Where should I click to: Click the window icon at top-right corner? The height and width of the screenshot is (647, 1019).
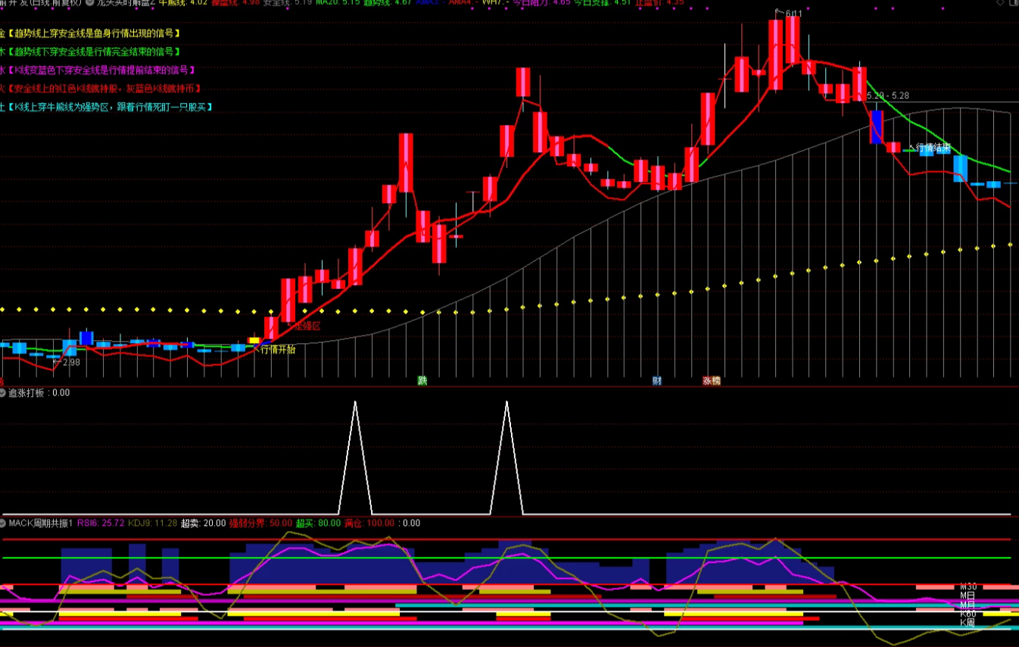tap(1014, 3)
